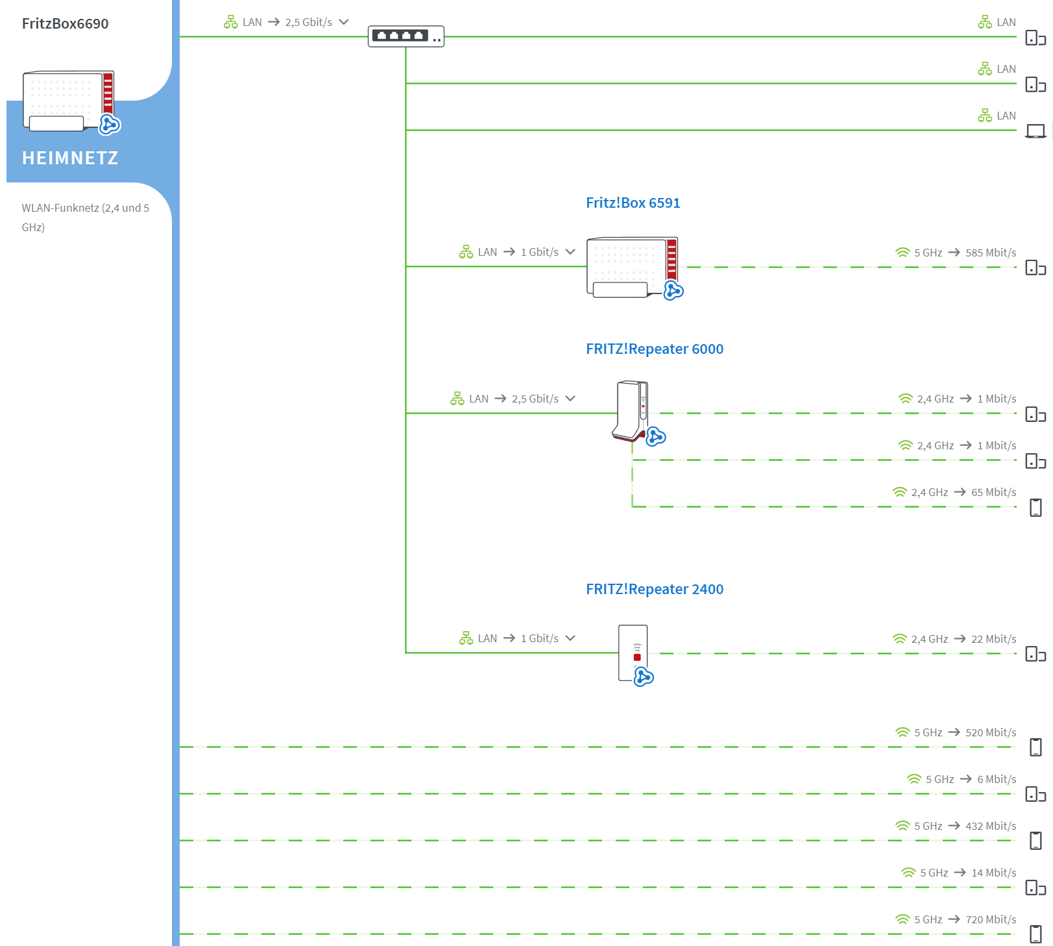
Task: Select phone icon of 65 Mbit/s connection
Action: 1035,508
